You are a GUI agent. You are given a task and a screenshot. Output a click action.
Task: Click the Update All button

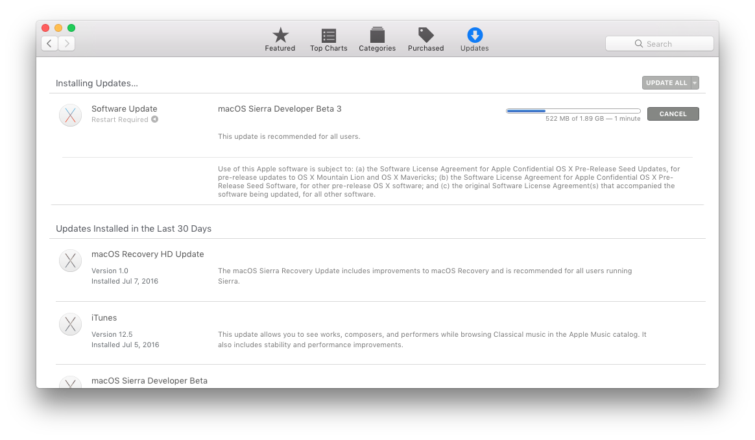tap(666, 83)
